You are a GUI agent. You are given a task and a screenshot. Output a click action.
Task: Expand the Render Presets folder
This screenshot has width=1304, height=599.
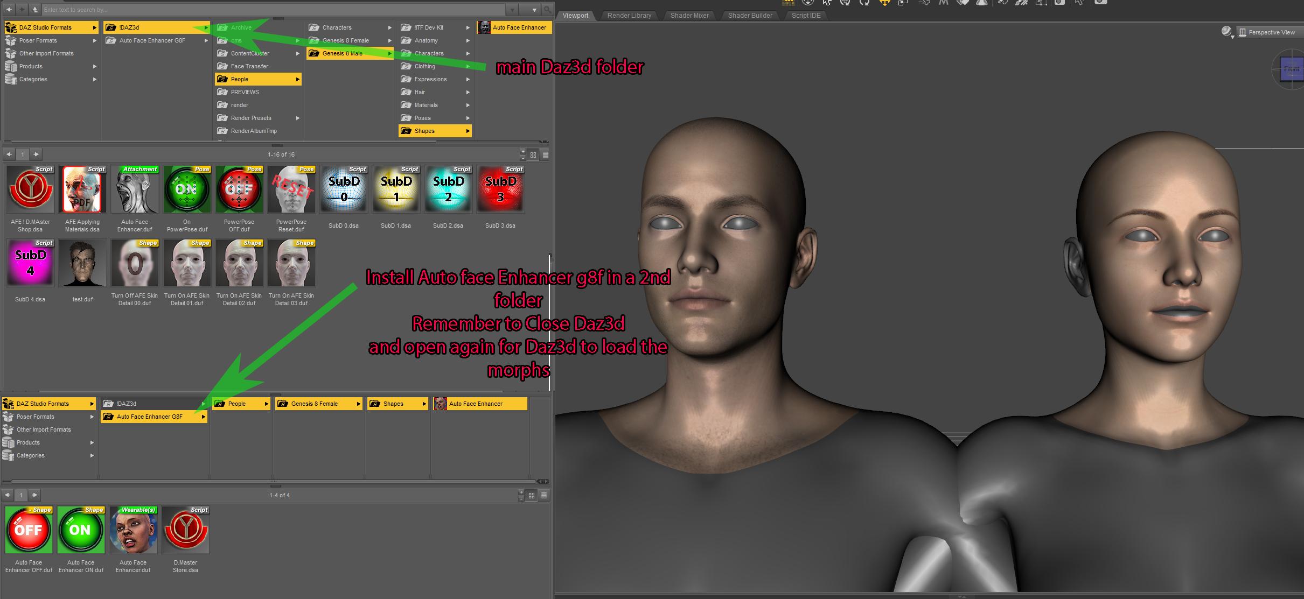(x=251, y=118)
